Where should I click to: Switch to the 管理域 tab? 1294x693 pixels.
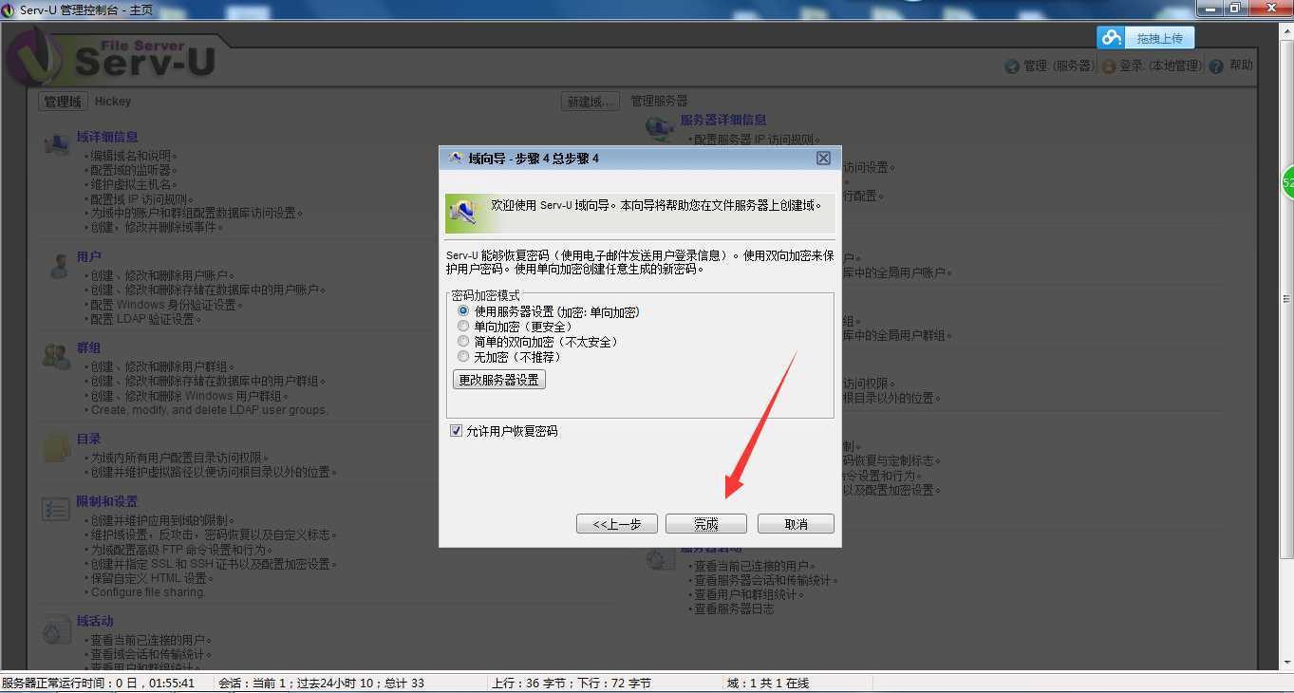tap(63, 102)
